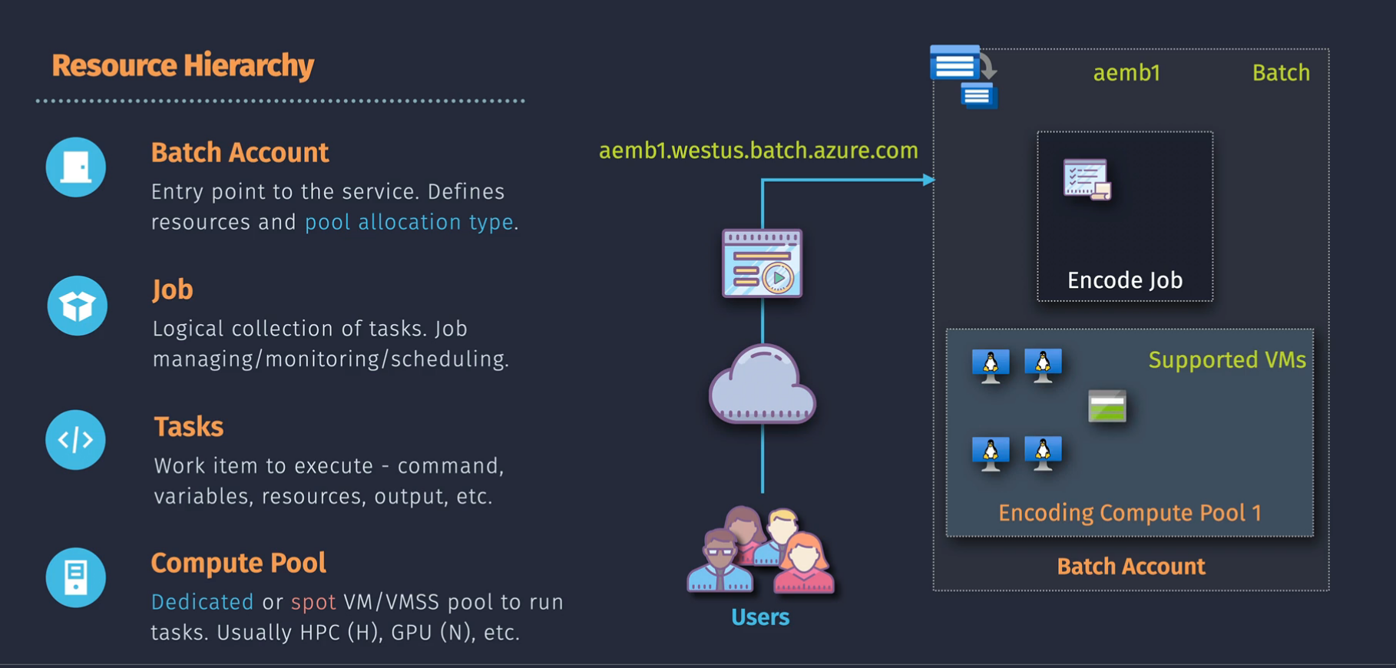Click the Users group icon
Image resolution: width=1396 pixels, height=668 pixels.
coord(760,550)
